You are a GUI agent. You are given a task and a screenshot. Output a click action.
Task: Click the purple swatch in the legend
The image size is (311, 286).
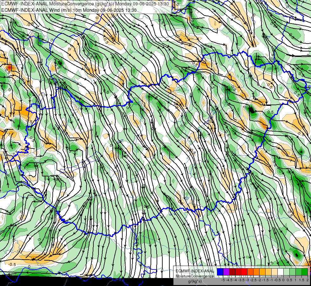coord(226,272)
